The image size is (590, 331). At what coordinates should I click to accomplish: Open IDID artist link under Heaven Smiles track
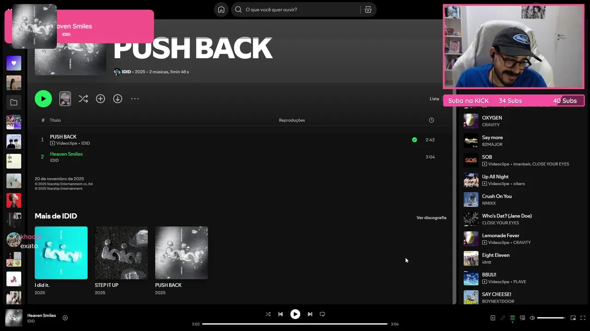pyautogui.click(x=54, y=160)
